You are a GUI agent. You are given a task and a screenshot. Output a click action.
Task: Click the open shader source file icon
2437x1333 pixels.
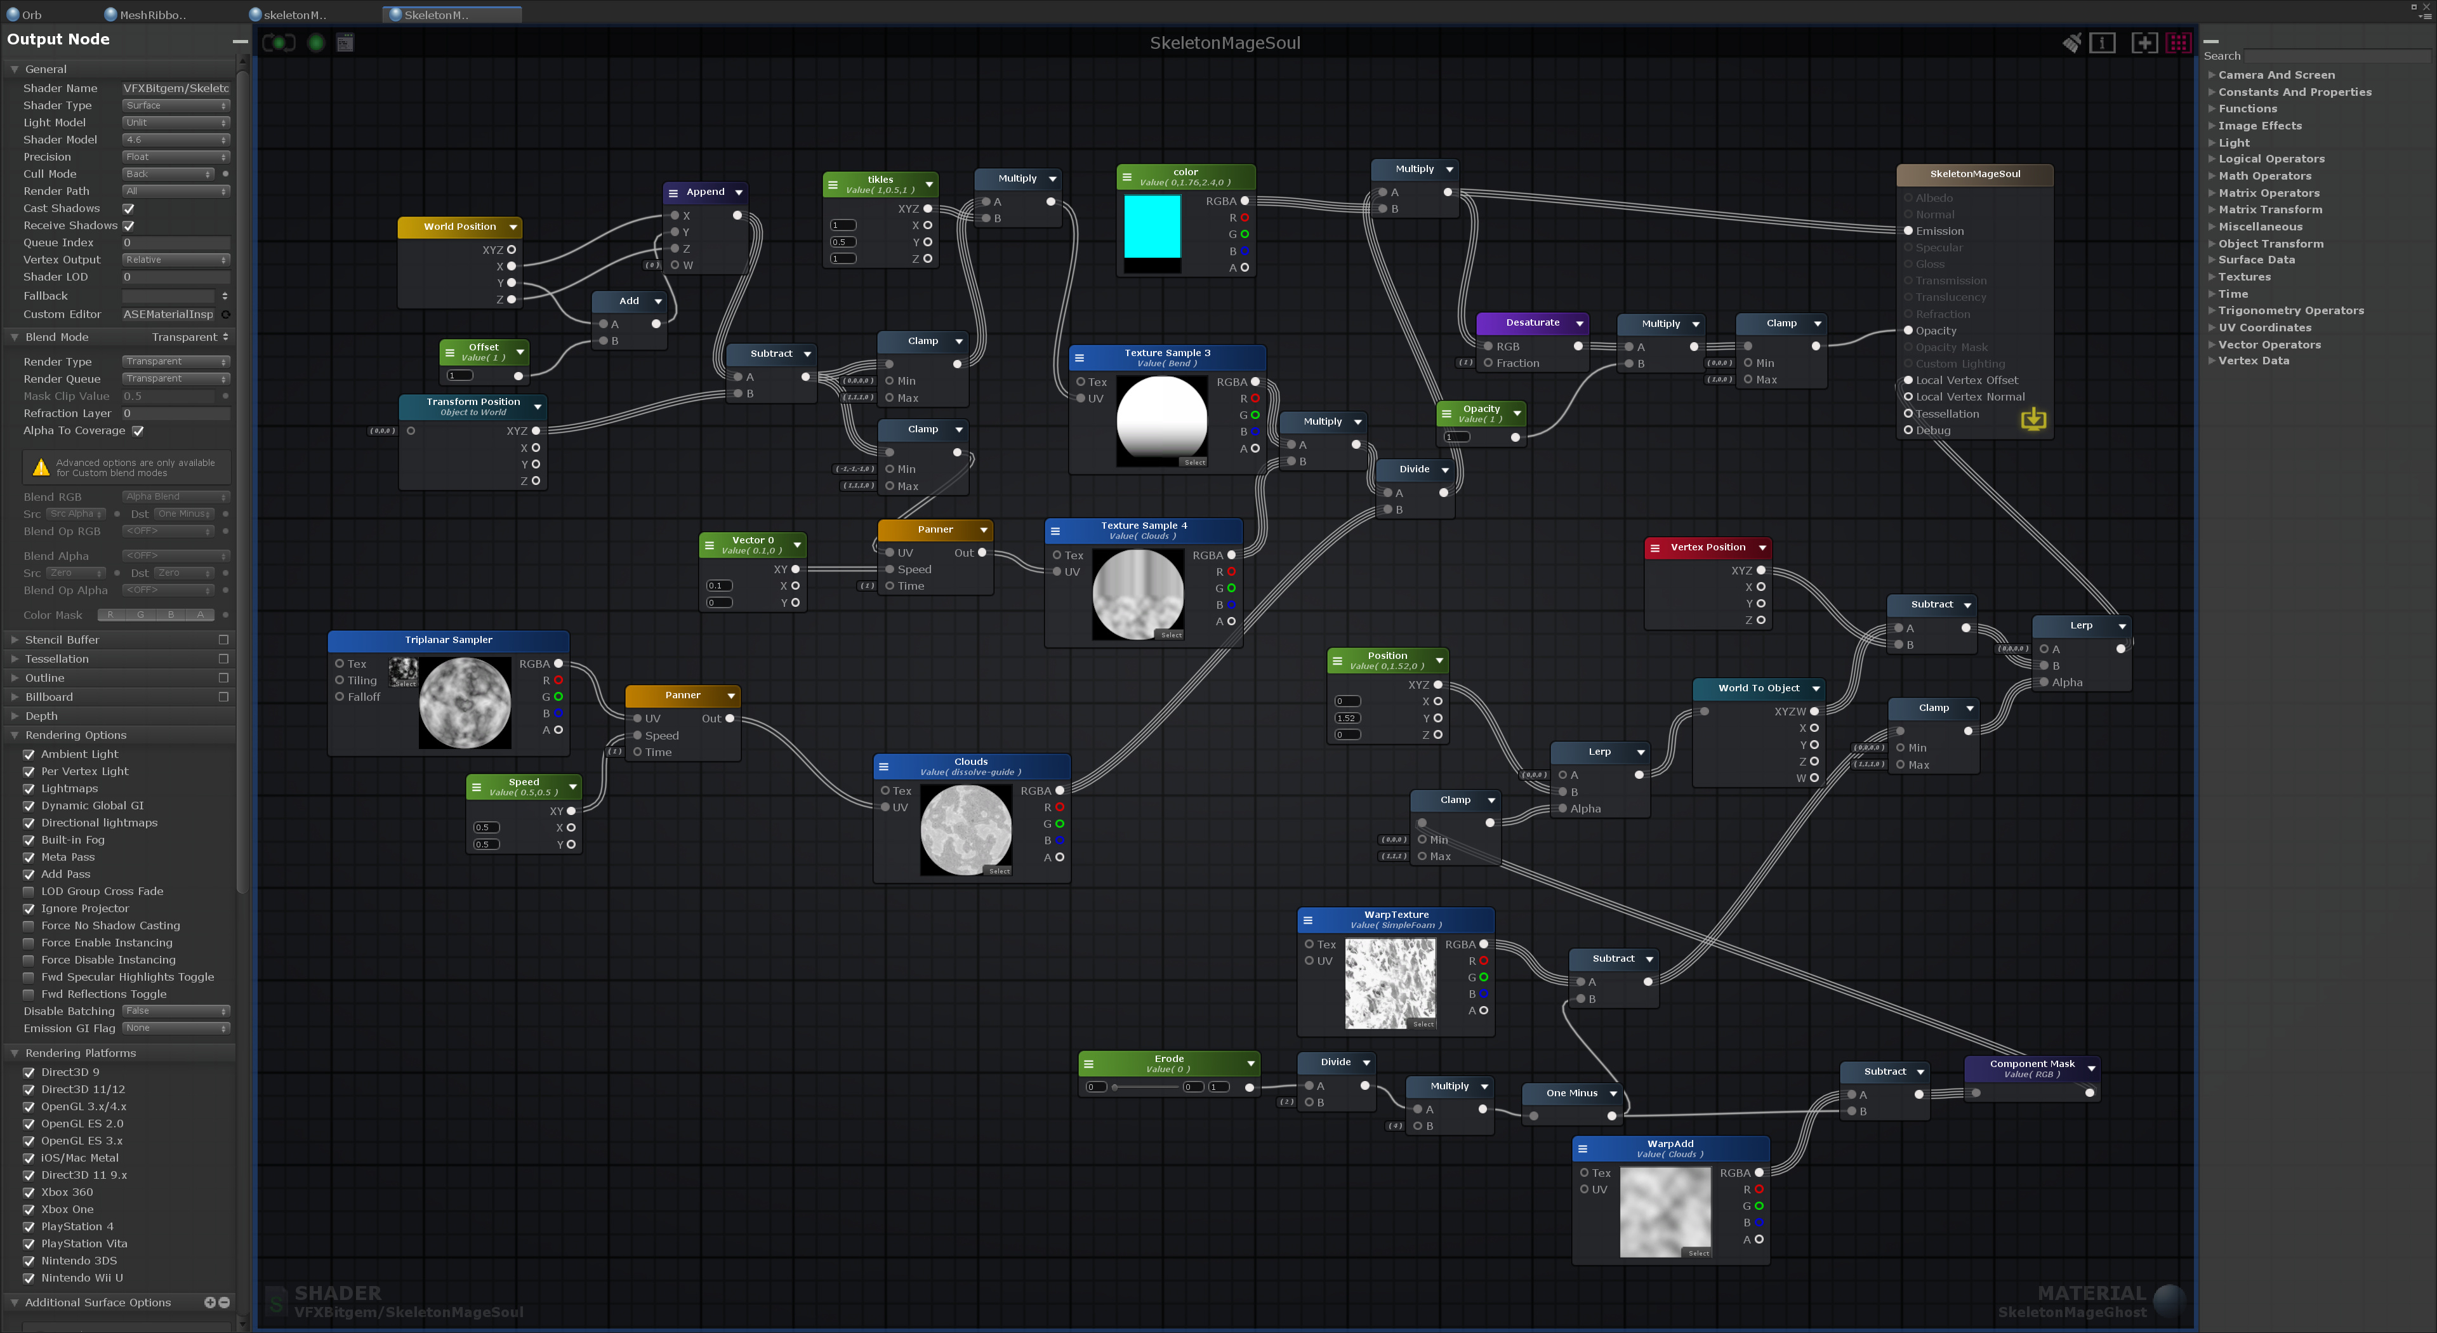click(345, 43)
